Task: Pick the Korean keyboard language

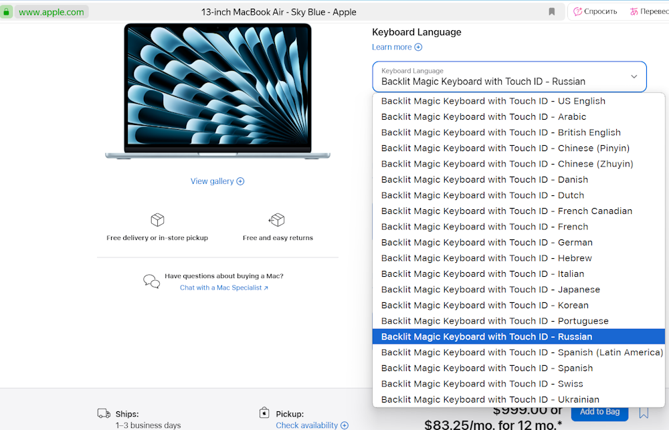Action: tap(518, 306)
